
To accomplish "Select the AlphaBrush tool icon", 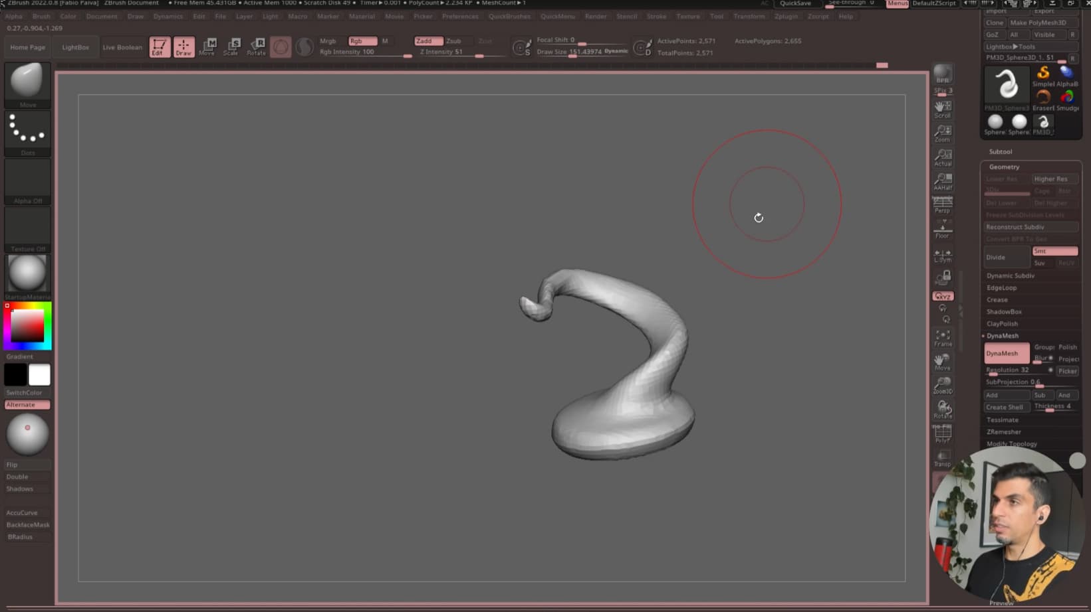I will click(x=1067, y=76).
